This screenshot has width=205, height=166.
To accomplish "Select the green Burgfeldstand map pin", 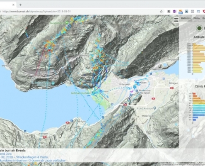I will 67,23.
